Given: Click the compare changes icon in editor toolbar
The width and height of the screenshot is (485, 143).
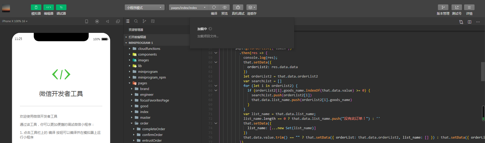Looking at the screenshot, I should [x=461, y=22].
